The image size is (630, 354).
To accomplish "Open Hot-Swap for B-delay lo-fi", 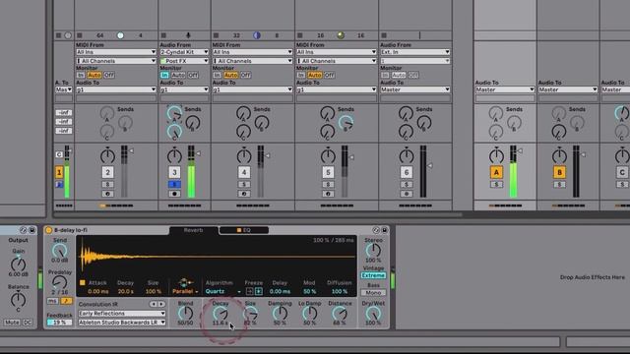I will 376,230.
